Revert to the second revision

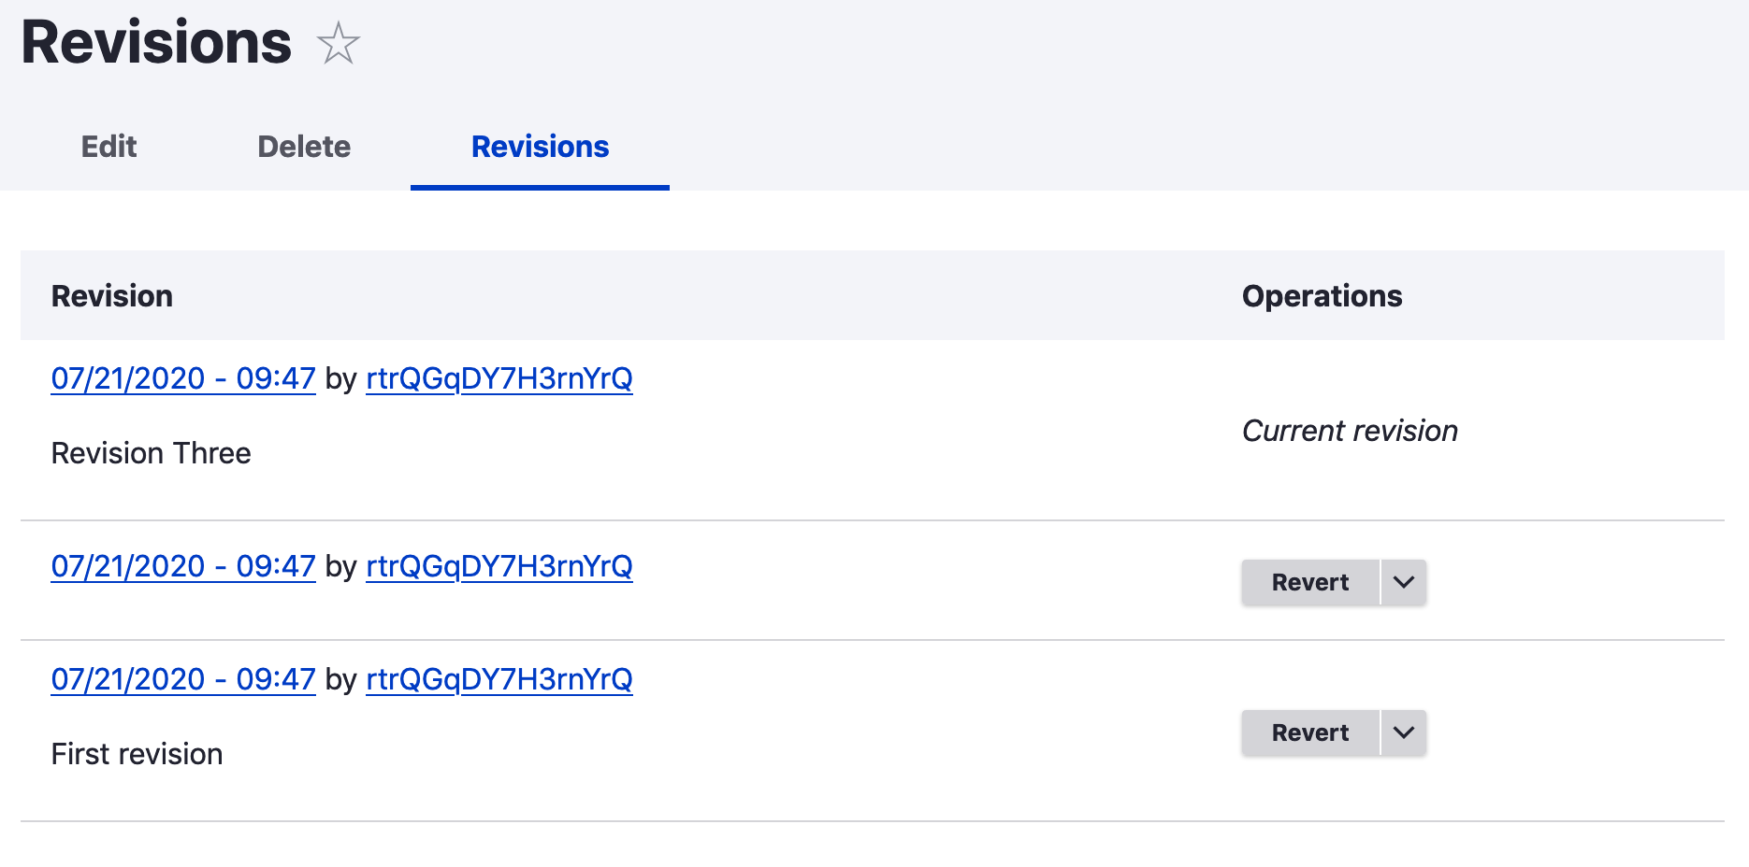click(1309, 582)
